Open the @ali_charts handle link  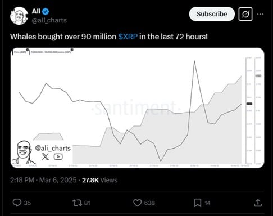49,20
